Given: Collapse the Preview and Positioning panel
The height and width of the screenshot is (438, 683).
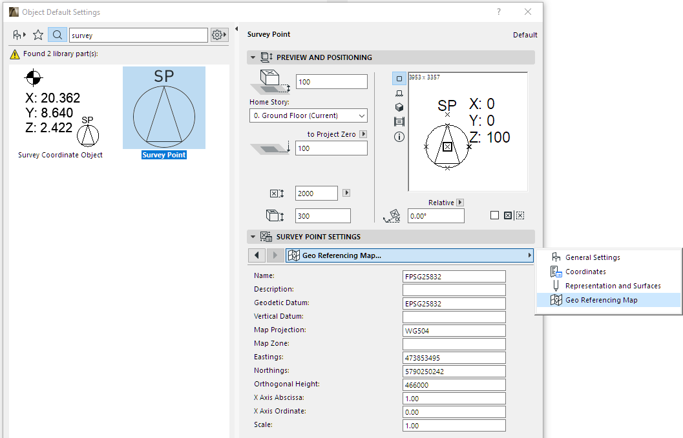Looking at the screenshot, I should (x=253, y=57).
